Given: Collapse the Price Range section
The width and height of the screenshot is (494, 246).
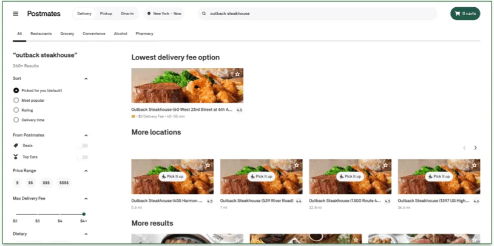Looking at the screenshot, I should coord(86,171).
